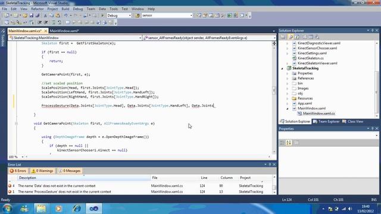The image size is (381, 214).
Task: Comment out selected lines icon
Action: pyautogui.click(x=54, y=23)
